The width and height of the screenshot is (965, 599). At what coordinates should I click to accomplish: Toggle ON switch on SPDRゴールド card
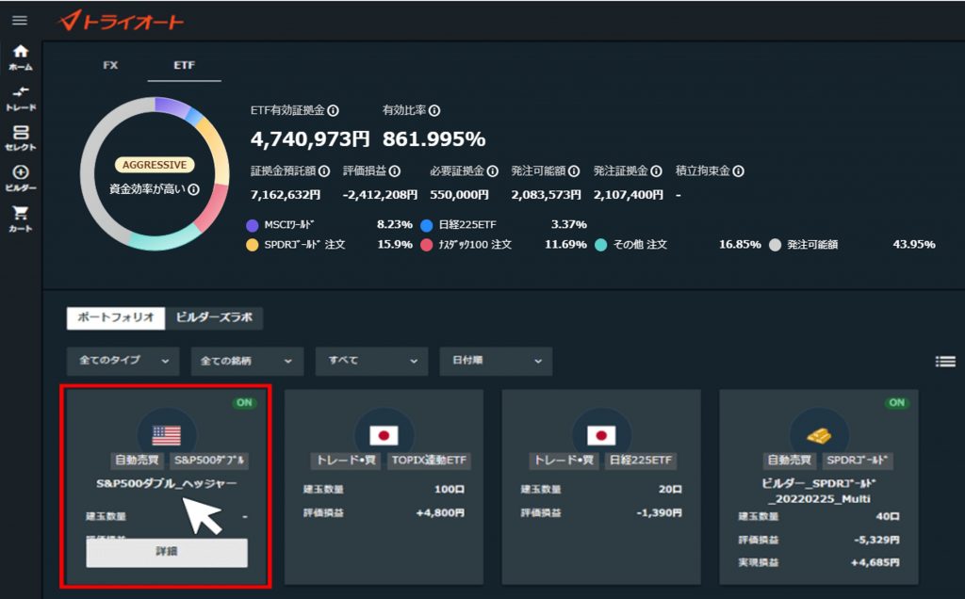pos(897,403)
